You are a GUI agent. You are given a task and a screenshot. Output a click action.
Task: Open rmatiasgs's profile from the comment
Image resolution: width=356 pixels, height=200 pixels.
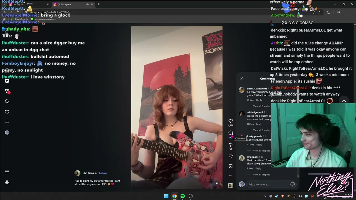pos(253,157)
